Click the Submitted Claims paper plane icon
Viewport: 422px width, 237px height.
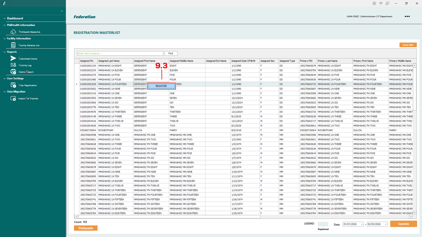13,58
